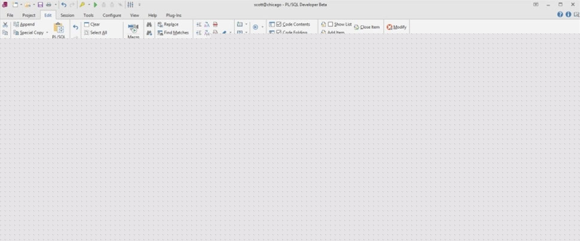Click the upper Indent icon
This screenshot has height=241, width=580.
pos(199,25)
